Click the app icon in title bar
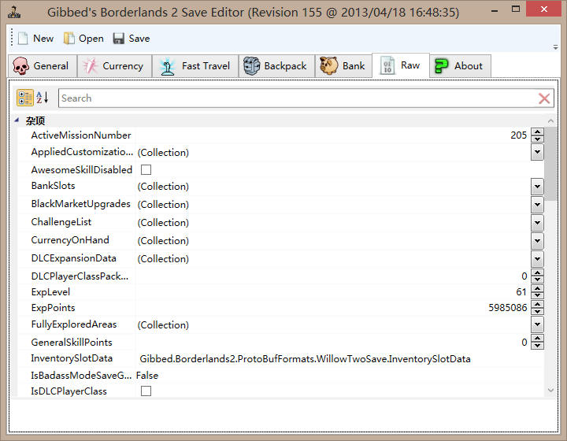The image size is (567, 441). [x=14, y=13]
